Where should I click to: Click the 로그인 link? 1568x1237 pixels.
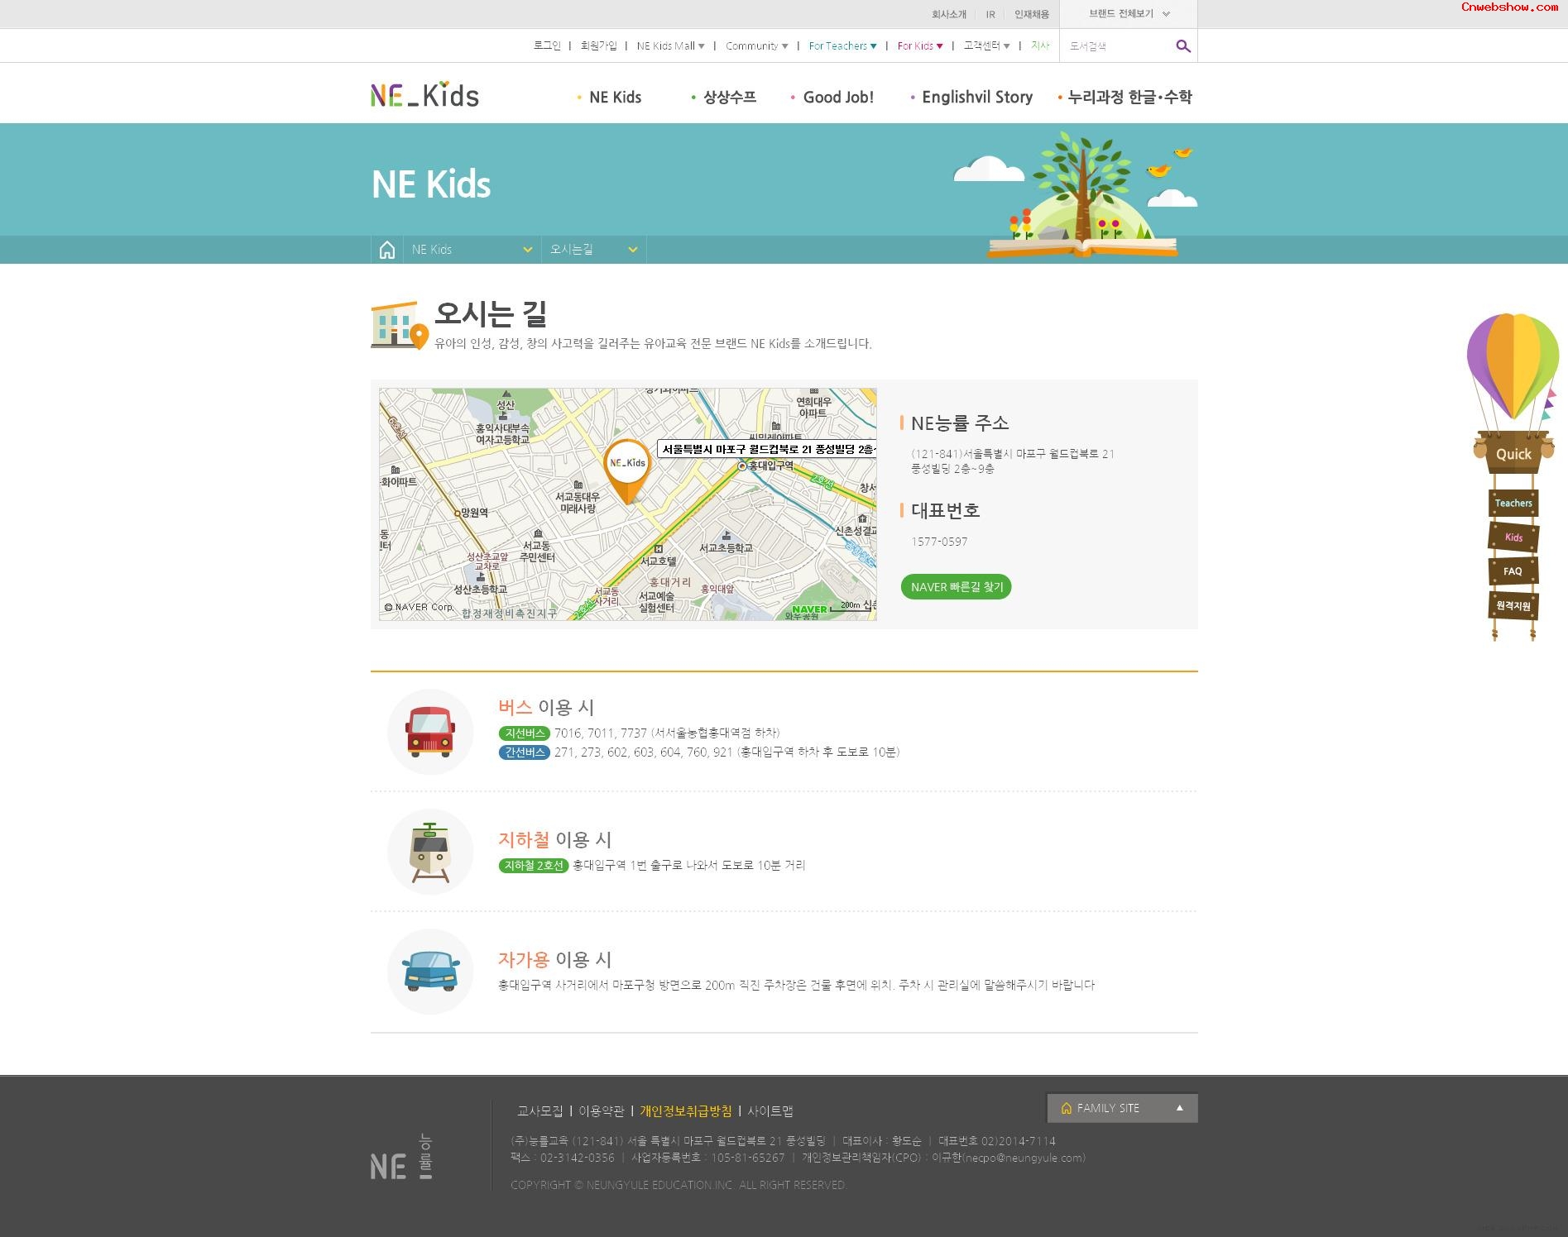(x=547, y=46)
